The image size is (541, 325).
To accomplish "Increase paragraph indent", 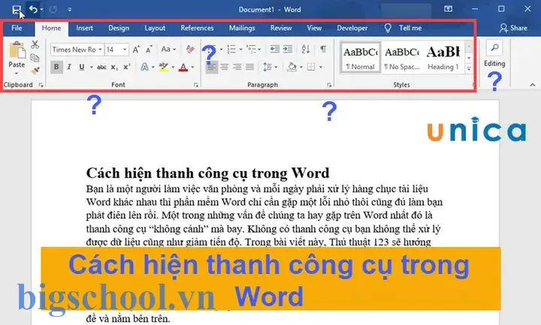I will [x=287, y=50].
